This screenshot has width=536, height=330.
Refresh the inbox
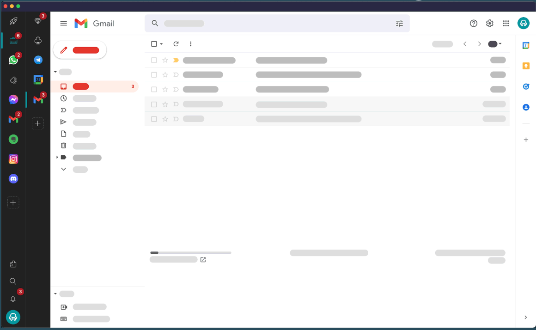(x=176, y=44)
